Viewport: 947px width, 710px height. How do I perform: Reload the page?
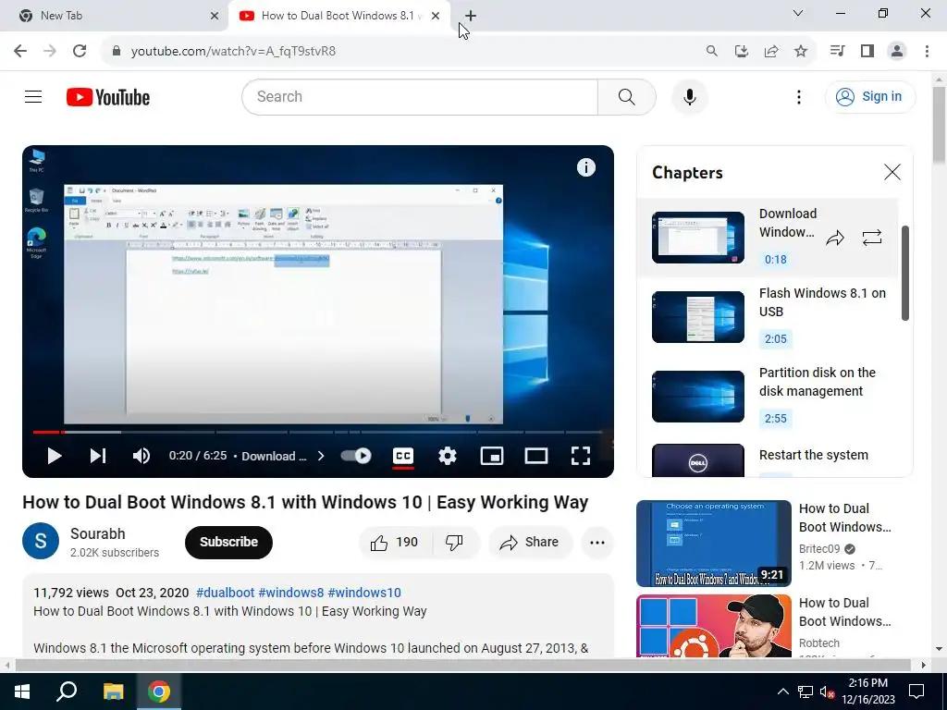(80, 51)
